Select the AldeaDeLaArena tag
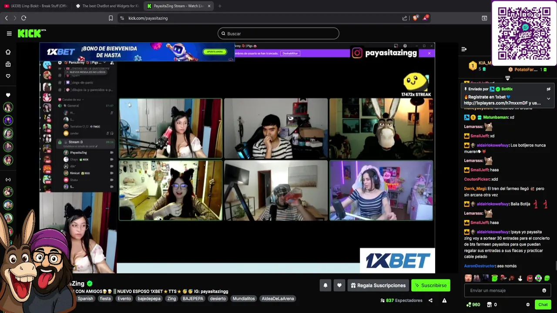 pos(278,299)
